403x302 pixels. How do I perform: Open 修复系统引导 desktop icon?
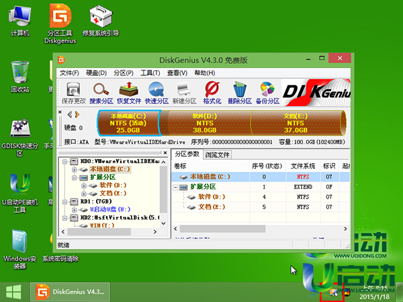pos(101,21)
